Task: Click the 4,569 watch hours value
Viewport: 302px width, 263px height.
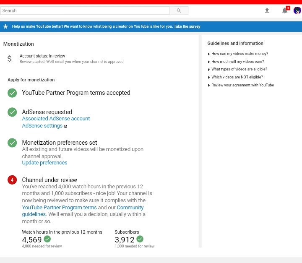Action: point(32,240)
